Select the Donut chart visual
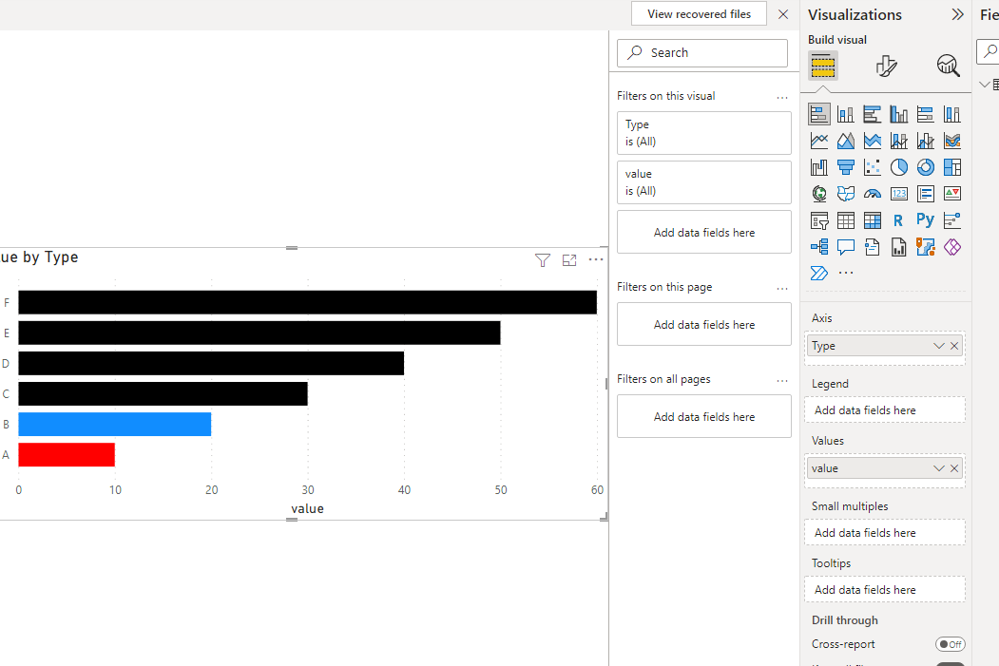 (925, 167)
